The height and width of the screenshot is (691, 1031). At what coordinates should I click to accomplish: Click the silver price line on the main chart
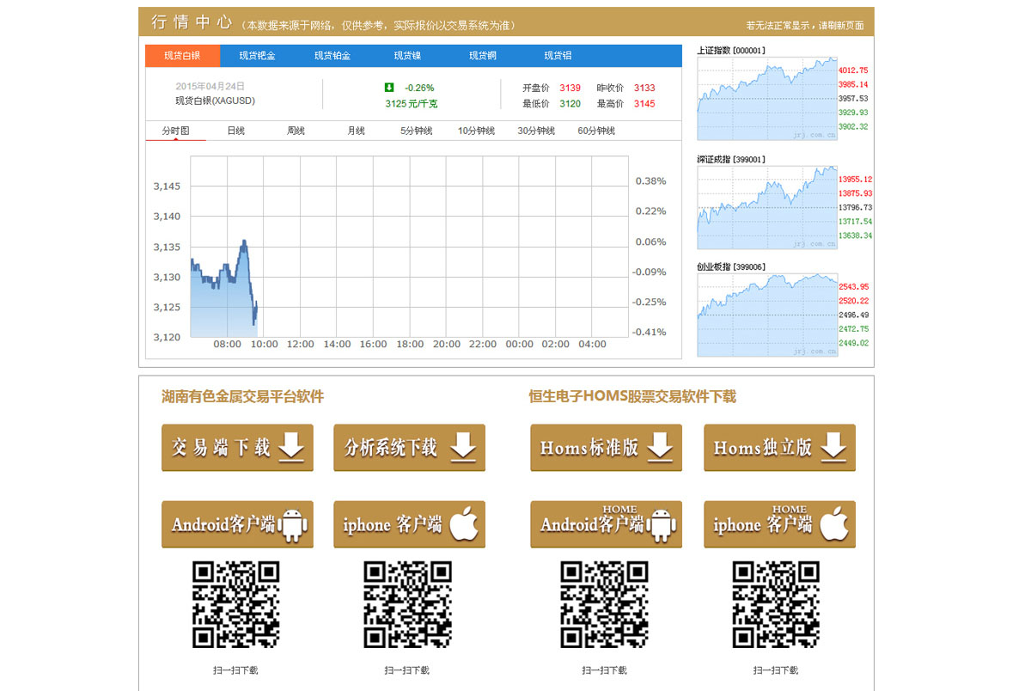pos(225,280)
